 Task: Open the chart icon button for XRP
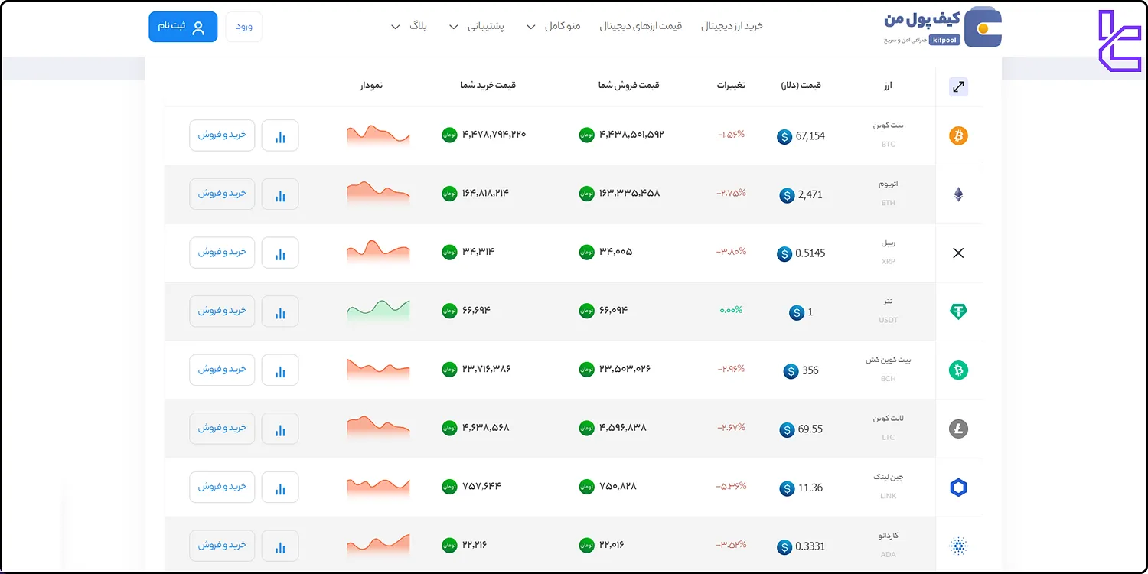click(x=280, y=253)
